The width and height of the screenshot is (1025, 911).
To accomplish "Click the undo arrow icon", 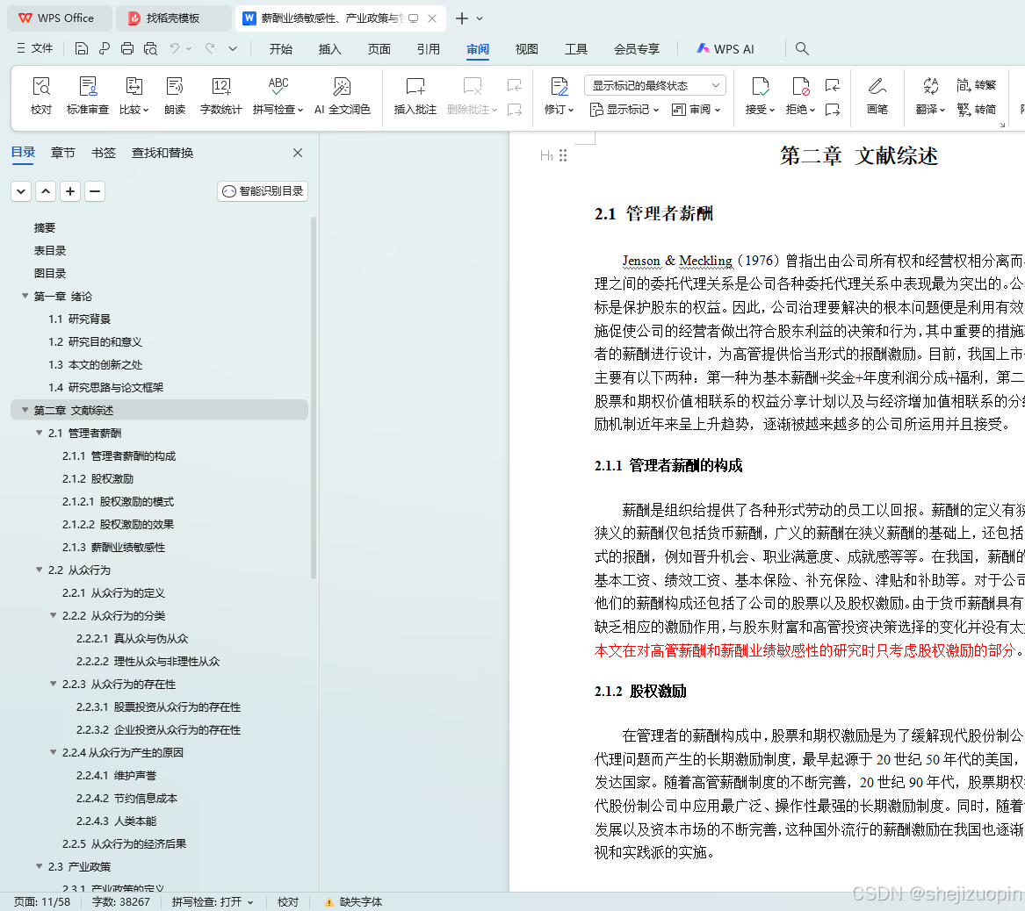I will [x=175, y=48].
